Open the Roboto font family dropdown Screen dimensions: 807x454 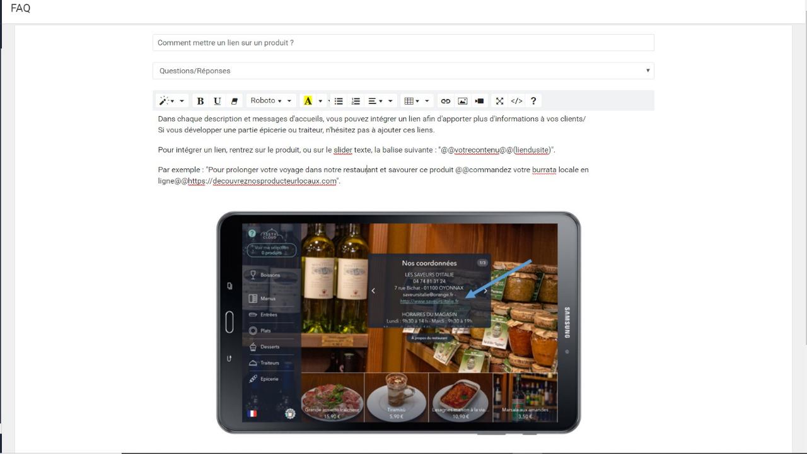[271, 101]
